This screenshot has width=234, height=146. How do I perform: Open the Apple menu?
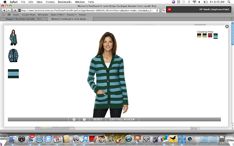pos(5,2)
